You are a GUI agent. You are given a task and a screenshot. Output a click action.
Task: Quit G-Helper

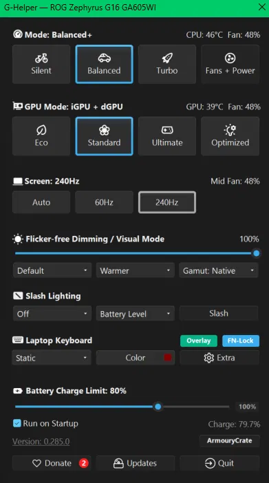[219, 463]
